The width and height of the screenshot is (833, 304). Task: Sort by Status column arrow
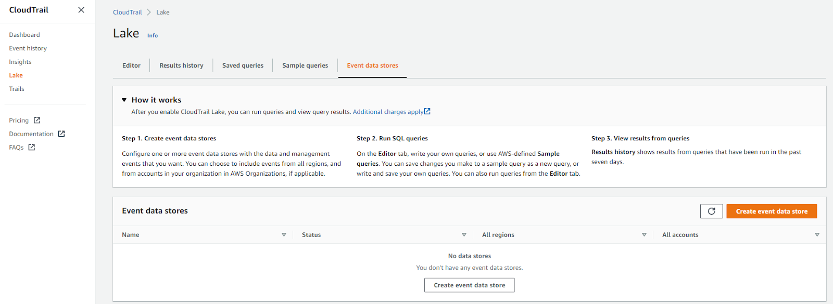(x=464, y=235)
